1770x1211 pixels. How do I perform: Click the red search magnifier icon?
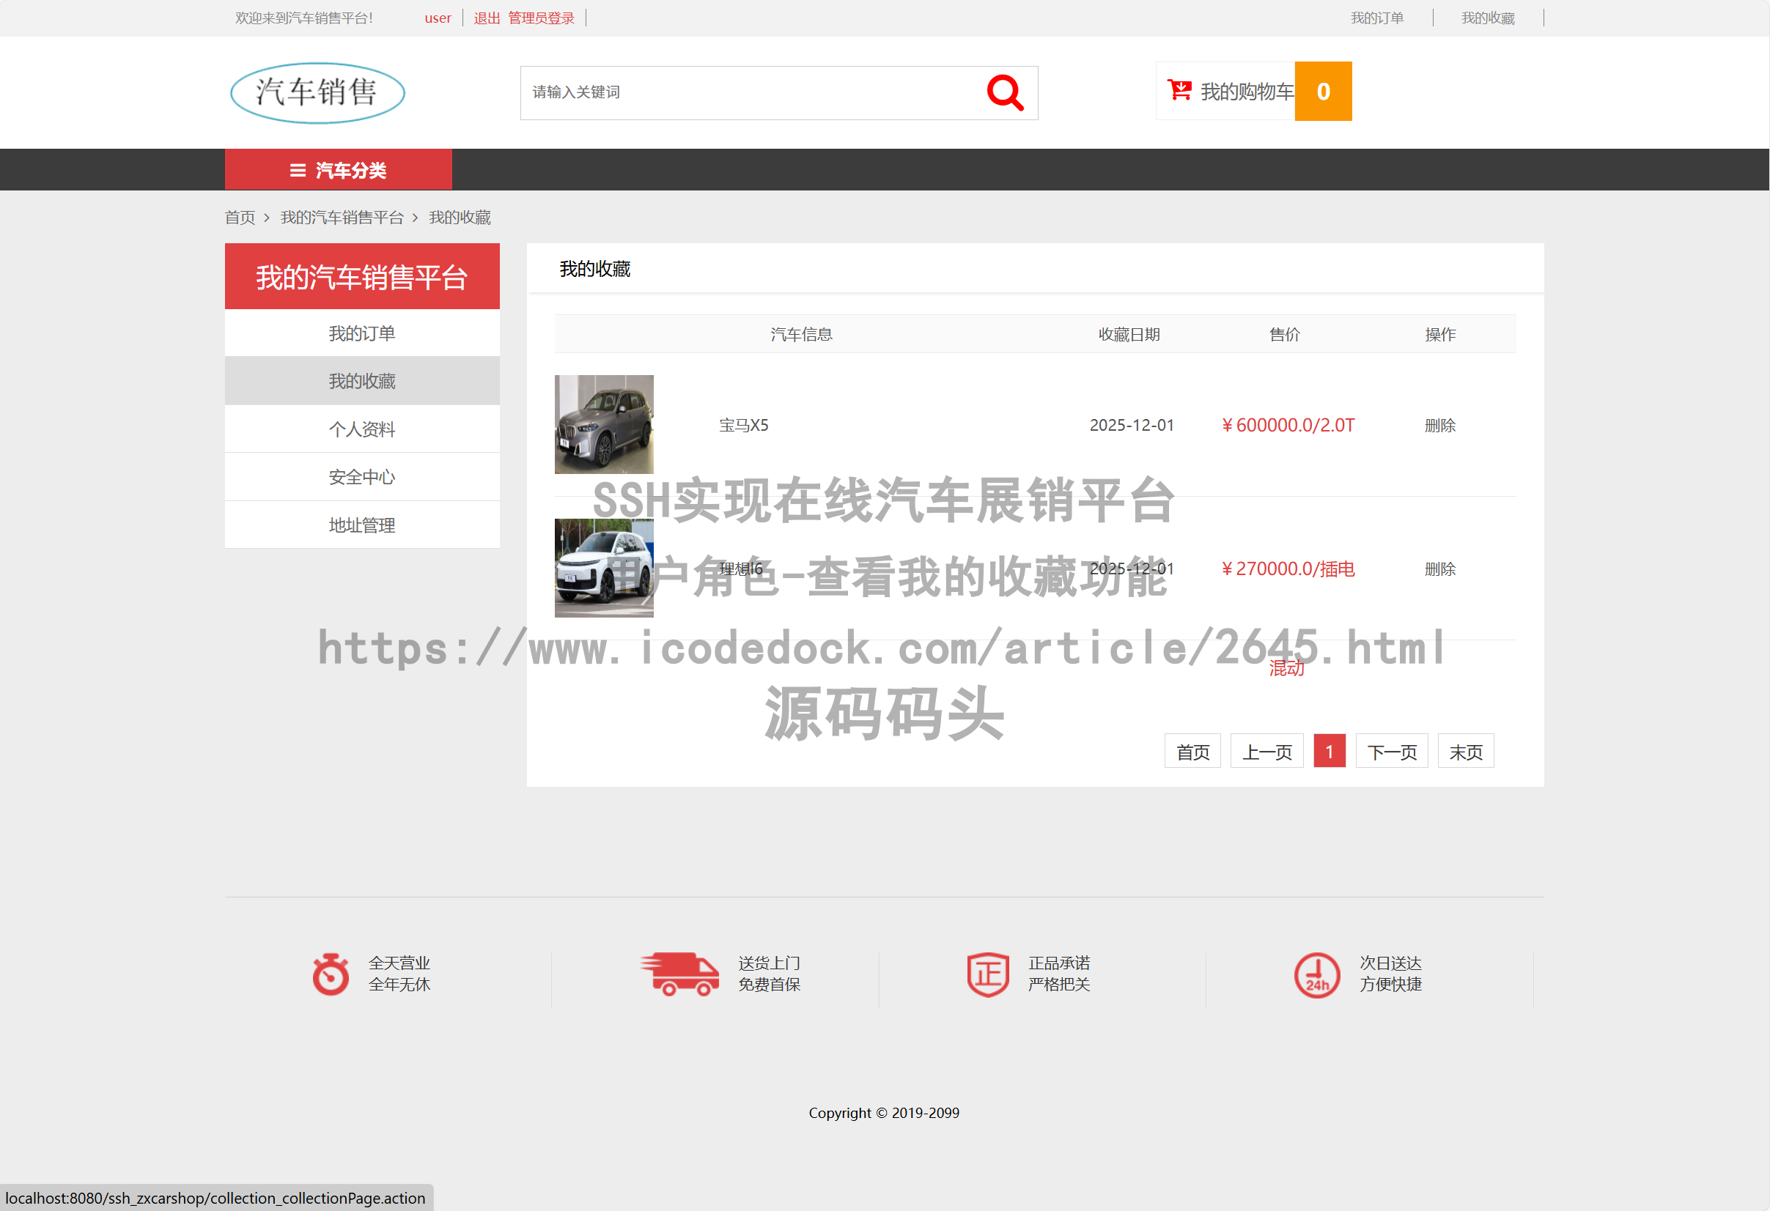[1004, 92]
